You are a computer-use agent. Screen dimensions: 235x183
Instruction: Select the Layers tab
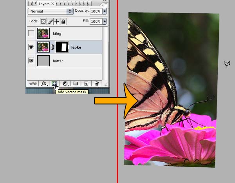click(44, 4)
